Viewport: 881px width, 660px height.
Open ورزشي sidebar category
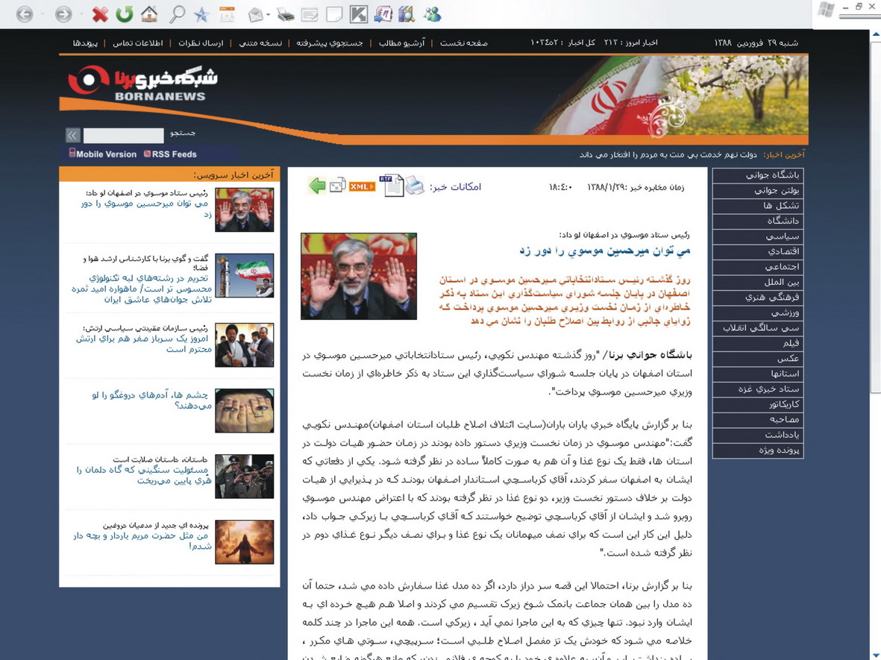click(x=757, y=313)
